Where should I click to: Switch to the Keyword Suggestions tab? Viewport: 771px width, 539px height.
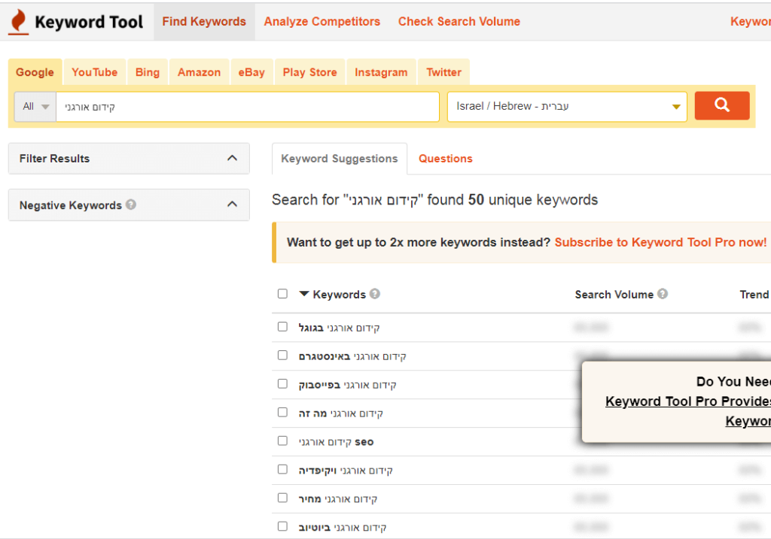pos(340,159)
